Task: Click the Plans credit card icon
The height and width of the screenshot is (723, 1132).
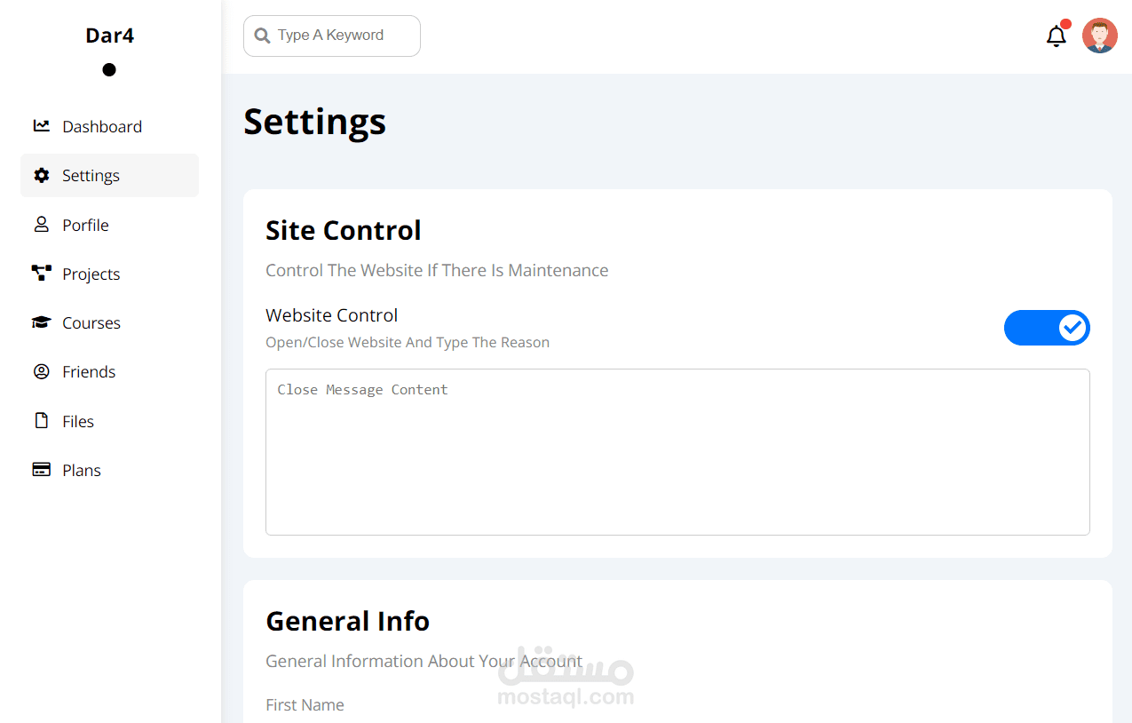Action: 41,470
